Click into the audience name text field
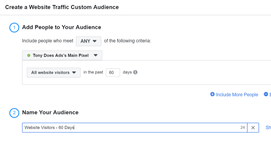The image size is (271, 141). click(x=129, y=128)
